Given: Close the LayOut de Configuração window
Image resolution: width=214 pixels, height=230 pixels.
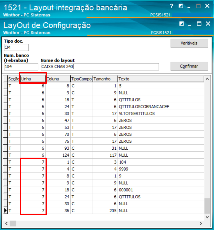Looking at the screenshot, I should tap(208, 24).
